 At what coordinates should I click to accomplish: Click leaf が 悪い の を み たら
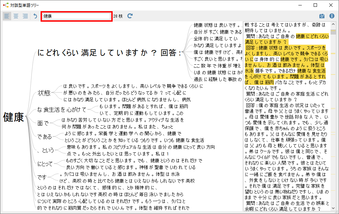tap(124, 93)
